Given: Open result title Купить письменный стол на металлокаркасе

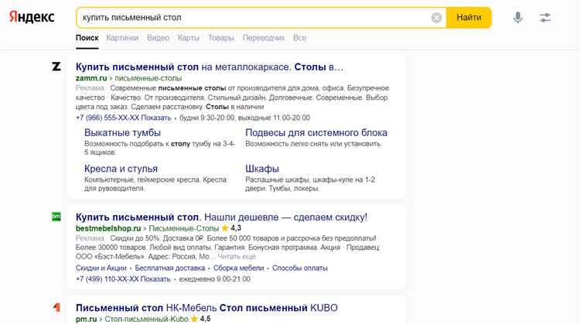Looking at the screenshot, I should point(210,67).
